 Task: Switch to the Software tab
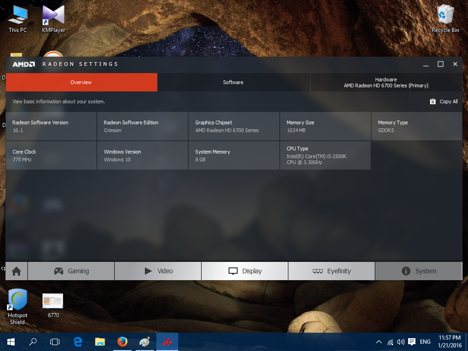coord(234,82)
